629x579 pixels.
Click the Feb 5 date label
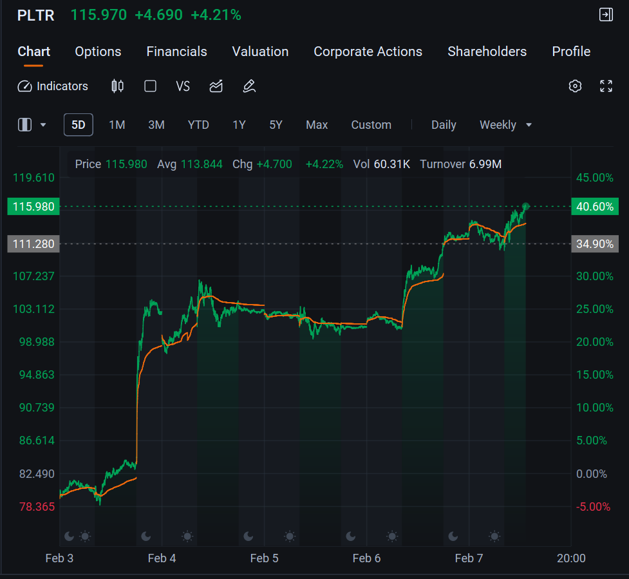coord(264,558)
